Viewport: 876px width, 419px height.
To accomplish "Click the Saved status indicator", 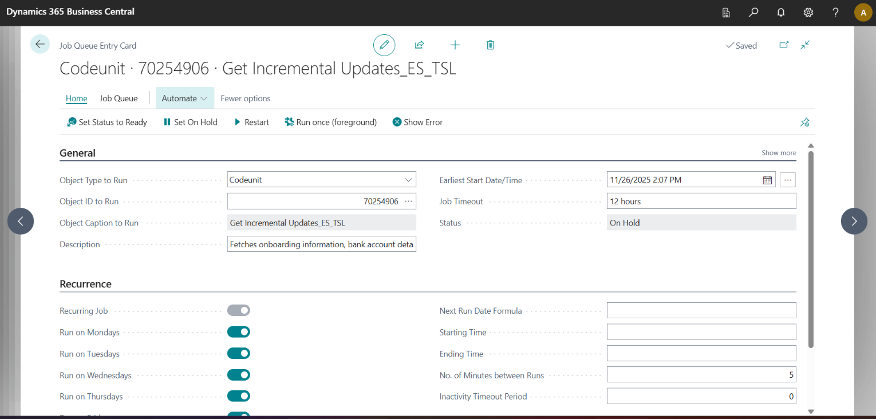I will pos(741,45).
